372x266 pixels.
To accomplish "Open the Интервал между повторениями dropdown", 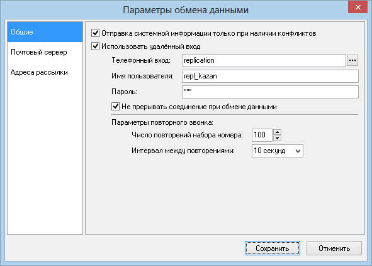I will 278,151.
